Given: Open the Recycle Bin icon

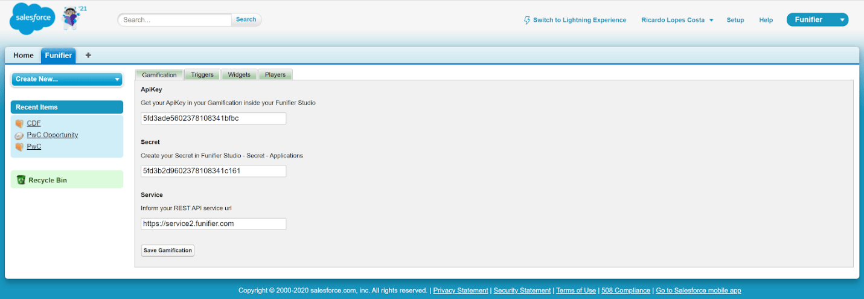Looking at the screenshot, I should (21, 180).
